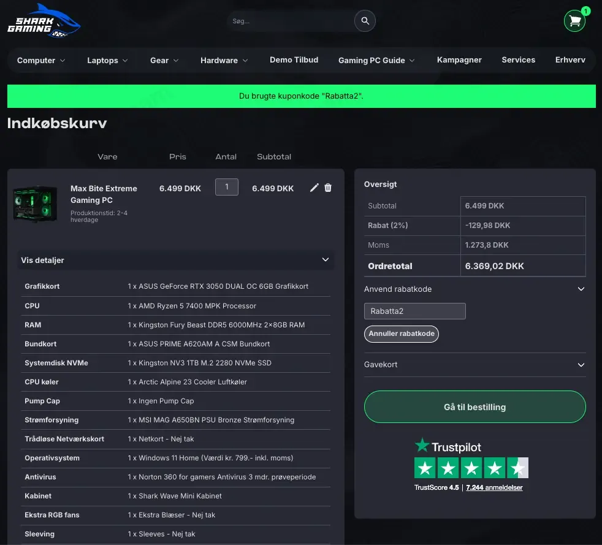This screenshot has width=602, height=545.
Task: Click the Kabinet Shark Wave Mini row
Action: (175, 496)
